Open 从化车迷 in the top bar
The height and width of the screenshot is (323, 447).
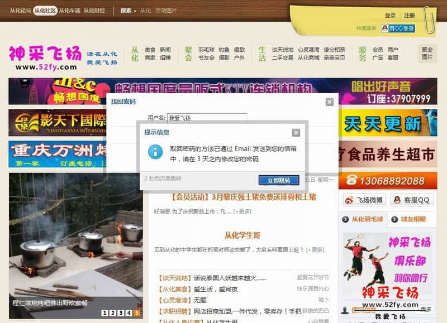tap(69, 11)
